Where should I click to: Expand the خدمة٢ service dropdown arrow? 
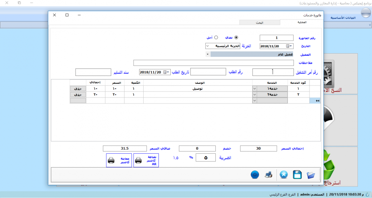click(254, 95)
